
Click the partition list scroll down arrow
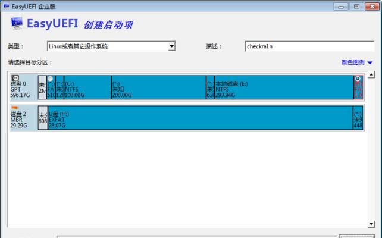coord(371,224)
